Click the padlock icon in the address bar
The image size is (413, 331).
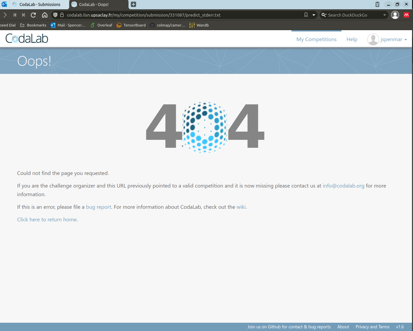(62, 15)
